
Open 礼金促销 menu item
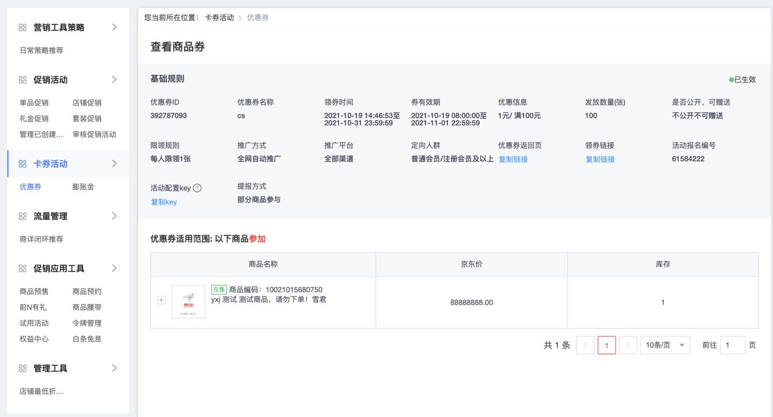pyautogui.click(x=34, y=118)
